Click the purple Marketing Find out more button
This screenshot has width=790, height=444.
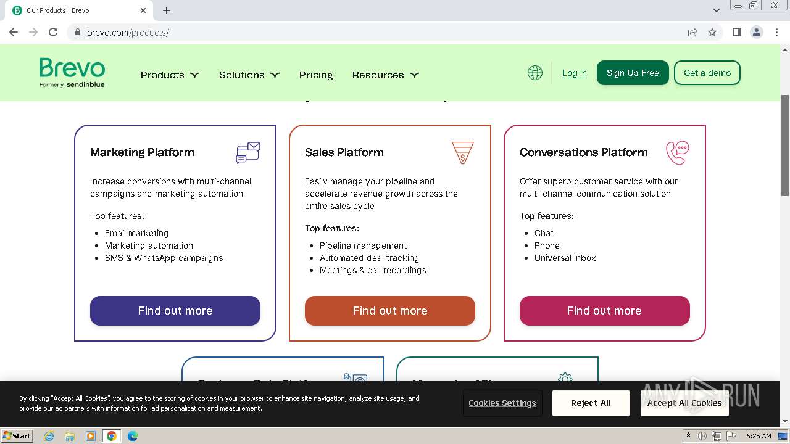click(175, 311)
